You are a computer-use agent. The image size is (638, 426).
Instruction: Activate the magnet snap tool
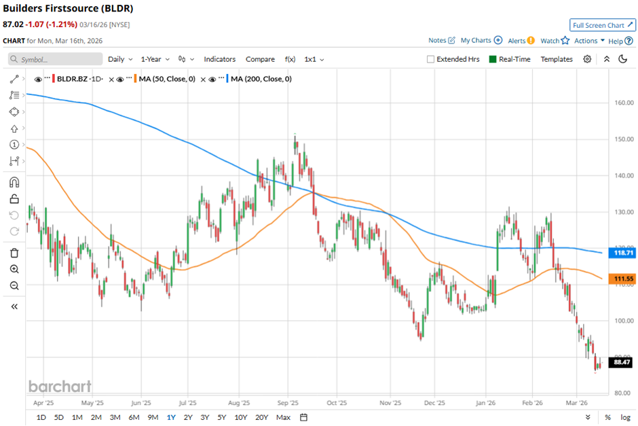coord(14,182)
